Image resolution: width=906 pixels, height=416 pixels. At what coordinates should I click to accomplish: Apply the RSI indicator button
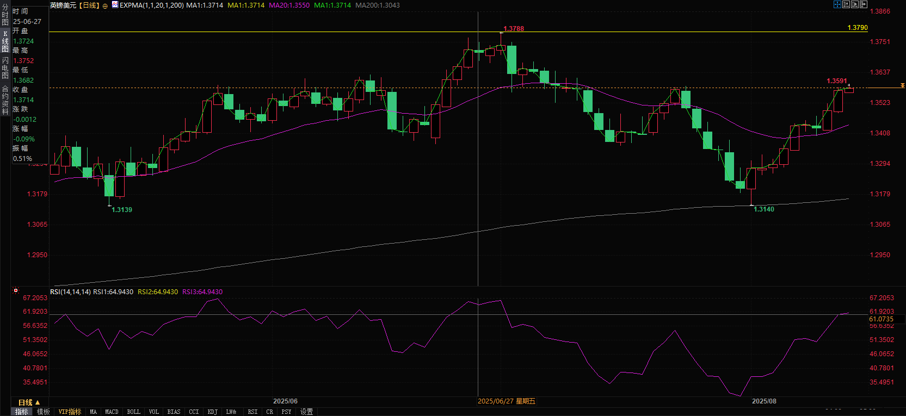pos(252,412)
